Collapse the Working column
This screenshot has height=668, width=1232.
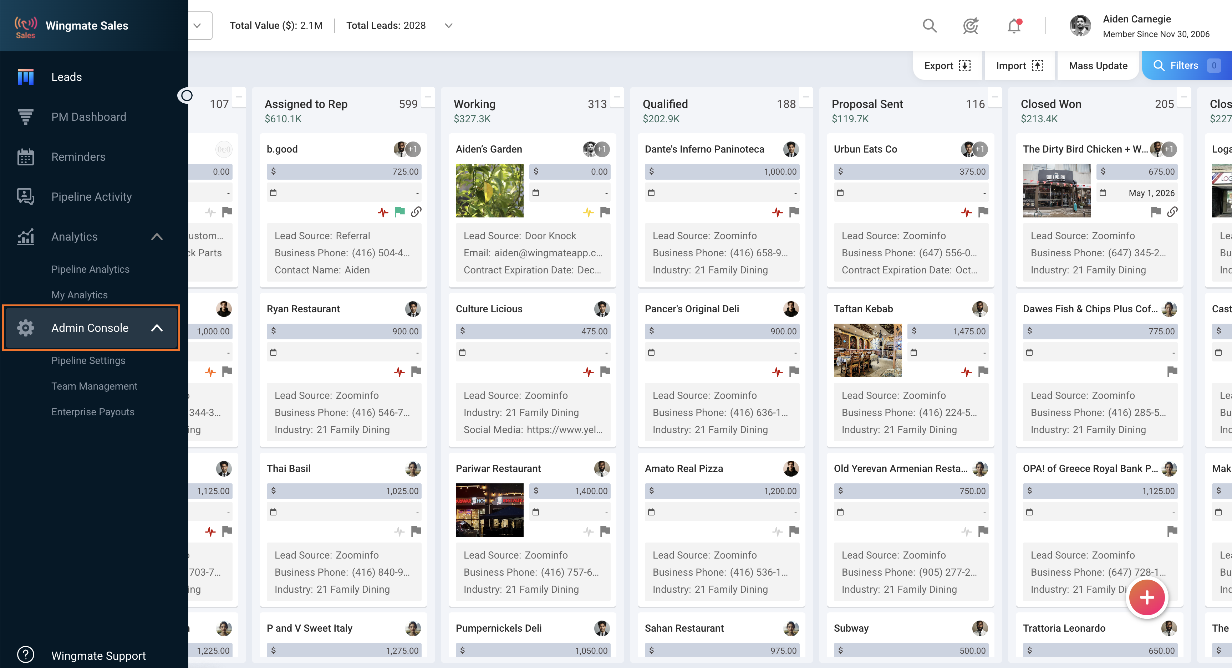tap(617, 97)
